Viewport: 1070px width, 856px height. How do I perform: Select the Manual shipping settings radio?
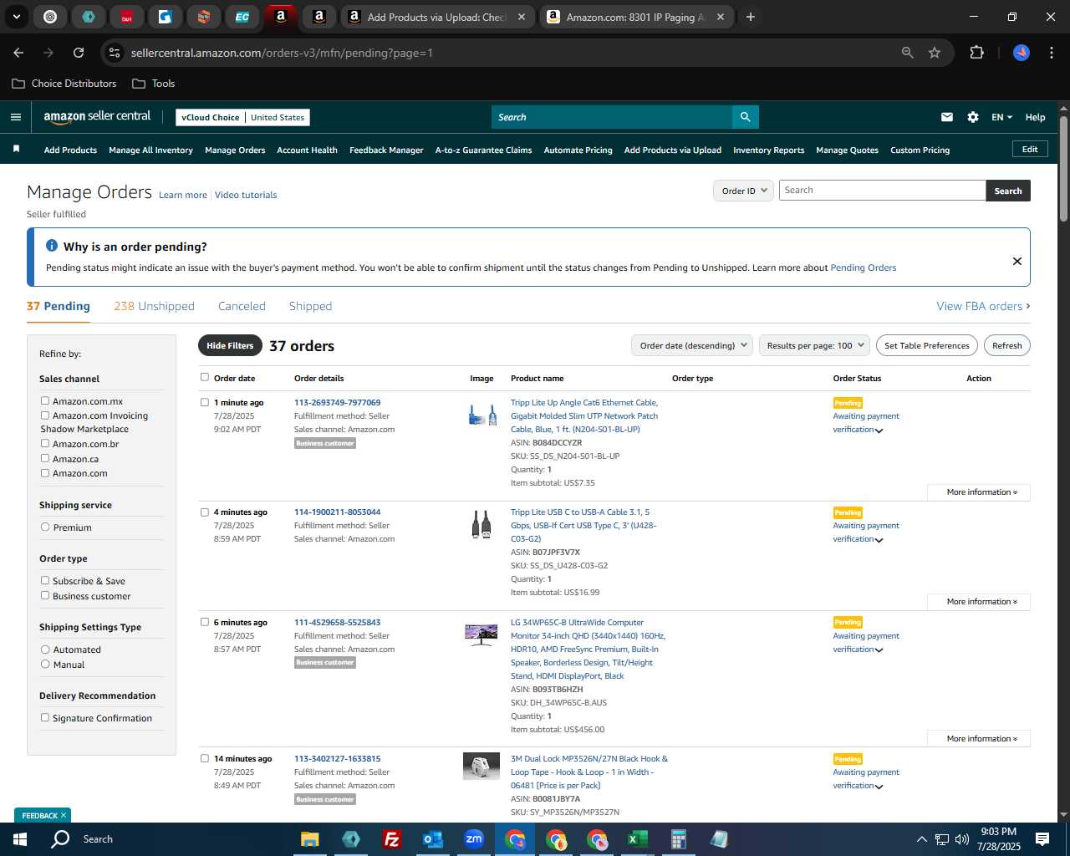(45, 664)
